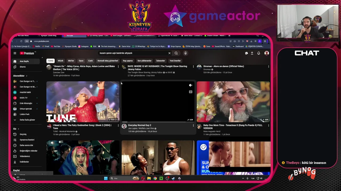The height and width of the screenshot is (191, 341).
Task: Open the Windows Start button
Action: [x=106, y=178]
